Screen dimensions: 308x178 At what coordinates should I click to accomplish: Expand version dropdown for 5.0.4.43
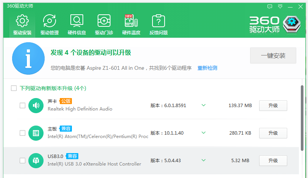pos(204,160)
